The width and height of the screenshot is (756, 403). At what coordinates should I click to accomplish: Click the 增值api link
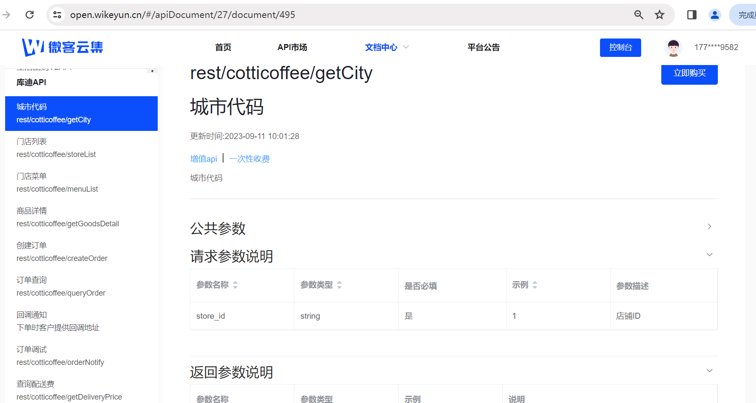204,159
